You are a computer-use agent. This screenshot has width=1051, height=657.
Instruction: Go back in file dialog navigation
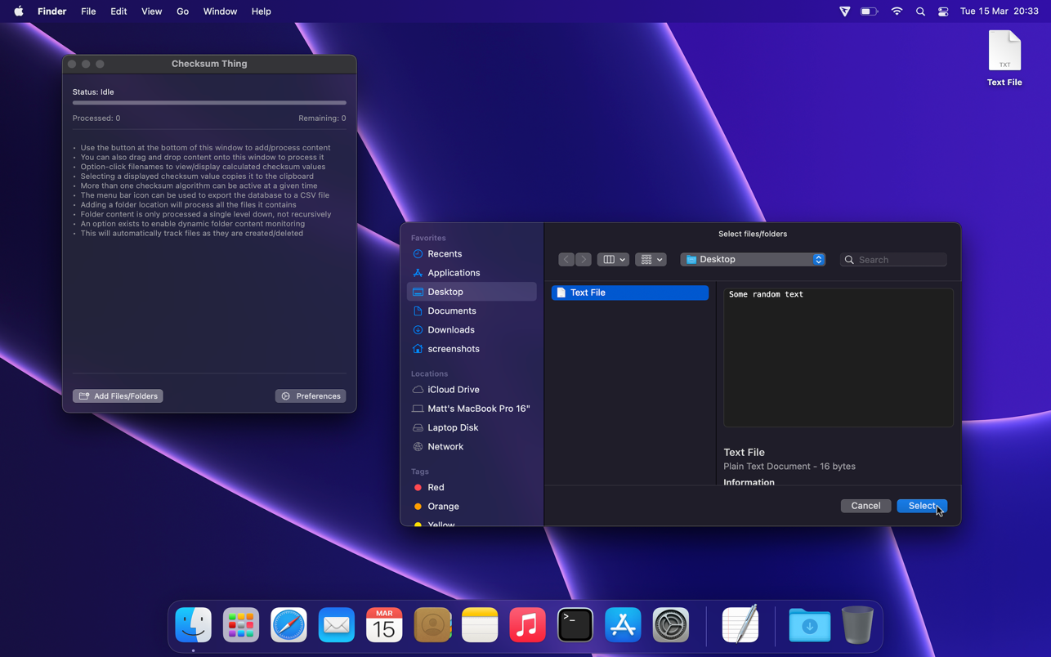[566, 260]
